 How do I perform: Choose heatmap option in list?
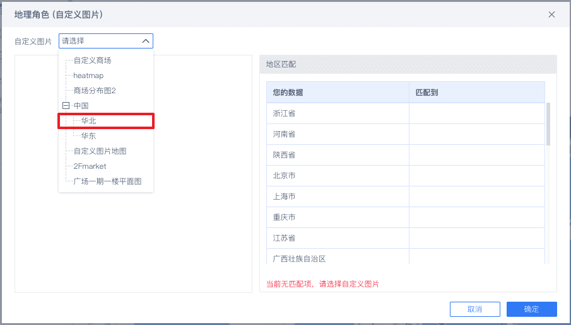click(88, 76)
